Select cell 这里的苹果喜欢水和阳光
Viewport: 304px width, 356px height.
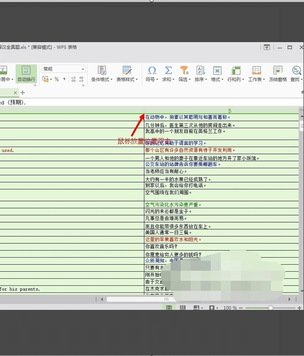(222, 240)
